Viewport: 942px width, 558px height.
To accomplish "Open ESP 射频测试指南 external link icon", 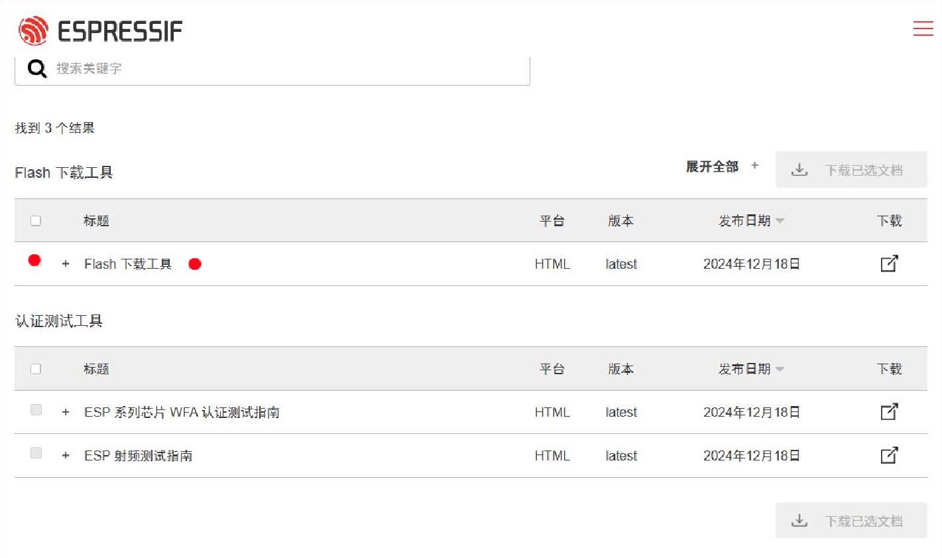I will click(x=889, y=455).
